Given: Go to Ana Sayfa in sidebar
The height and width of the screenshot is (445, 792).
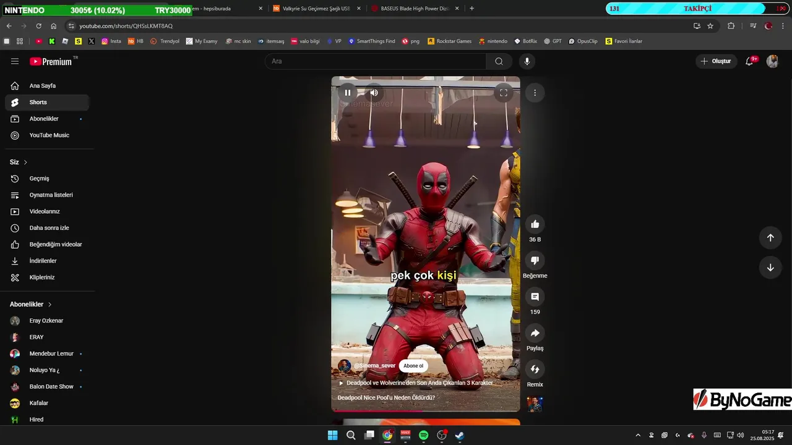Looking at the screenshot, I should point(47,86).
